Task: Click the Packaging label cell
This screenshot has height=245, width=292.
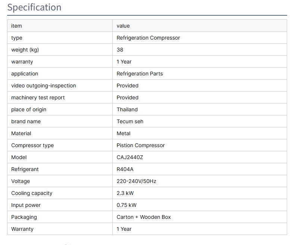Action: [x=24, y=217]
